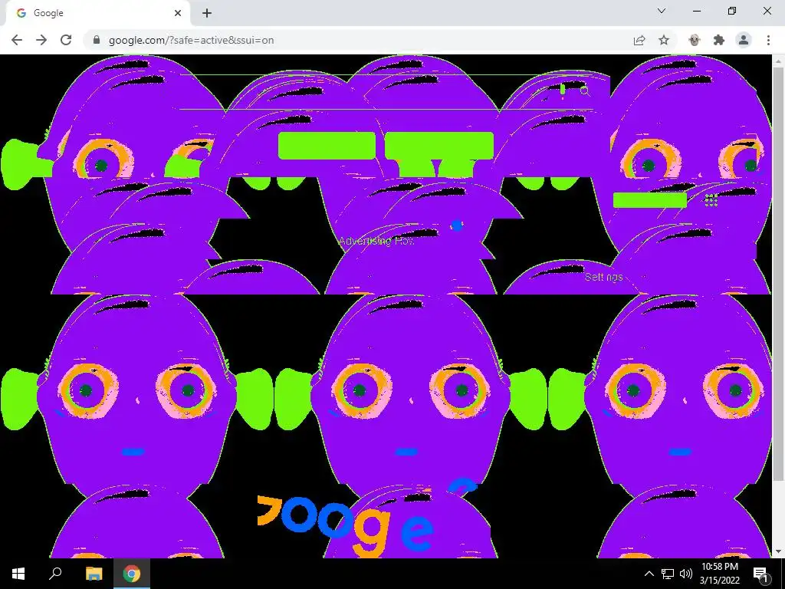This screenshot has height=589, width=785.
Task: Bookmark this page with the star
Action: pyautogui.click(x=664, y=40)
